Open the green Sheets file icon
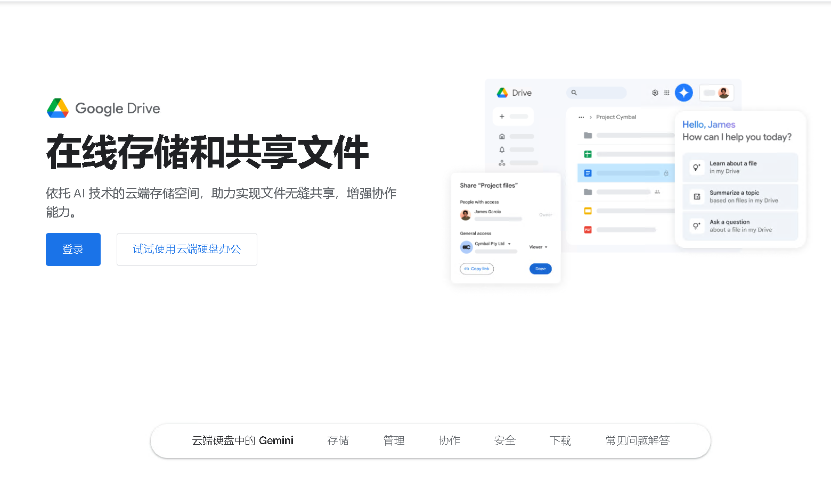 [588, 154]
